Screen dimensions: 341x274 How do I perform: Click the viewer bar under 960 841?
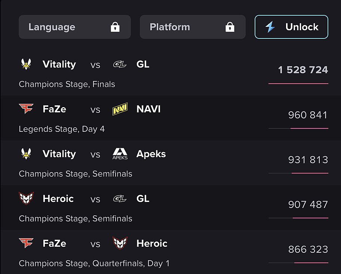click(298, 128)
